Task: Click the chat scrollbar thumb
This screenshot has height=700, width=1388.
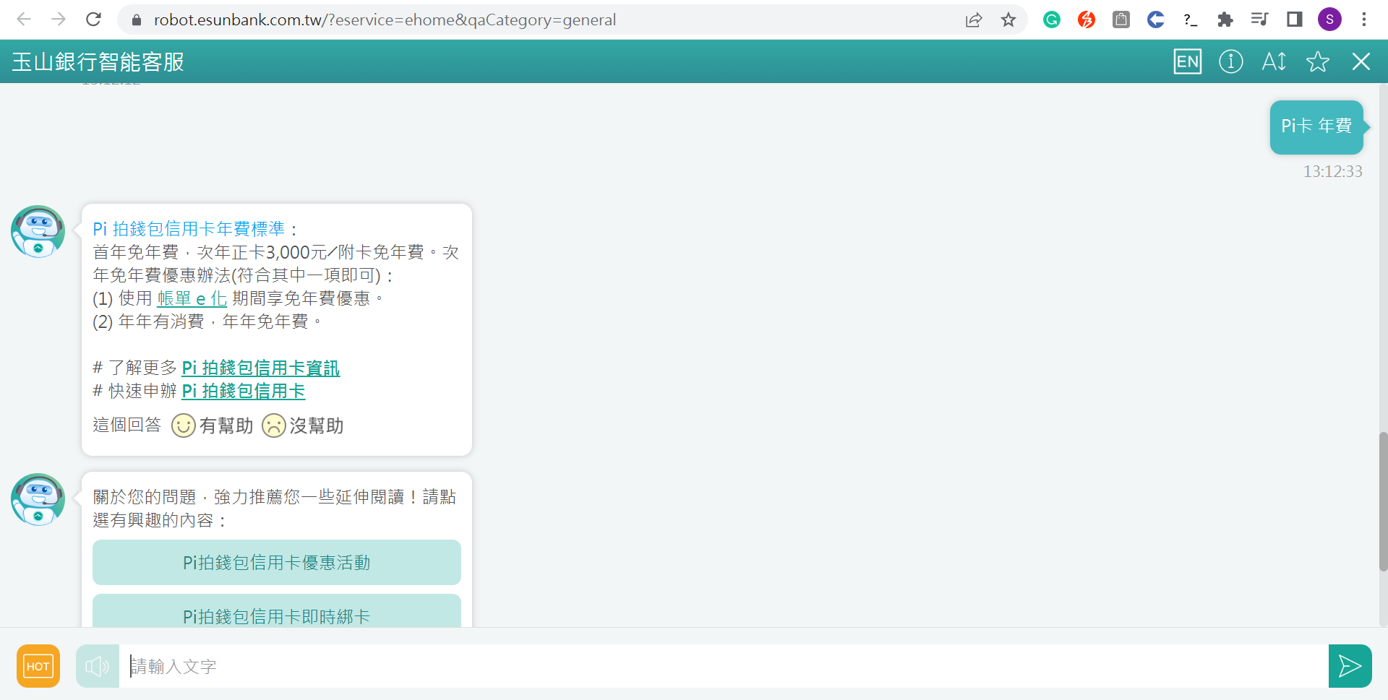Action: pyautogui.click(x=1383, y=502)
